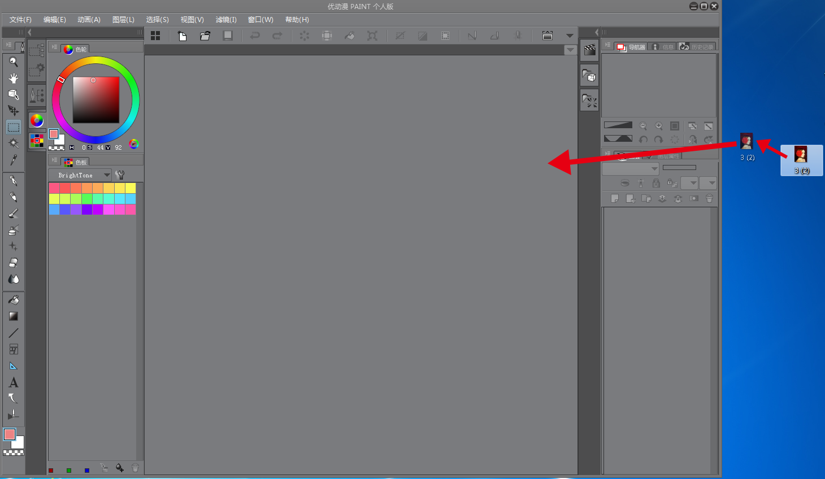Image resolution: width=825 pixels, height=479 pixels.
Task: Select the Zoom magnifier tool
Action: (x=14, y=62)
